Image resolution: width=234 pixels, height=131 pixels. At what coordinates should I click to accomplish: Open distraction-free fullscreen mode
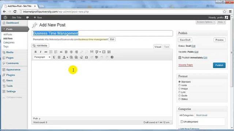click(104, 52)
